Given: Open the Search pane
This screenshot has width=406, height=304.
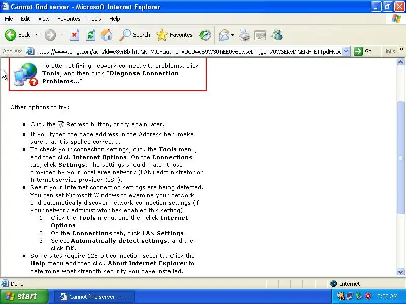Looking at the screenshot, I should 134,35.
